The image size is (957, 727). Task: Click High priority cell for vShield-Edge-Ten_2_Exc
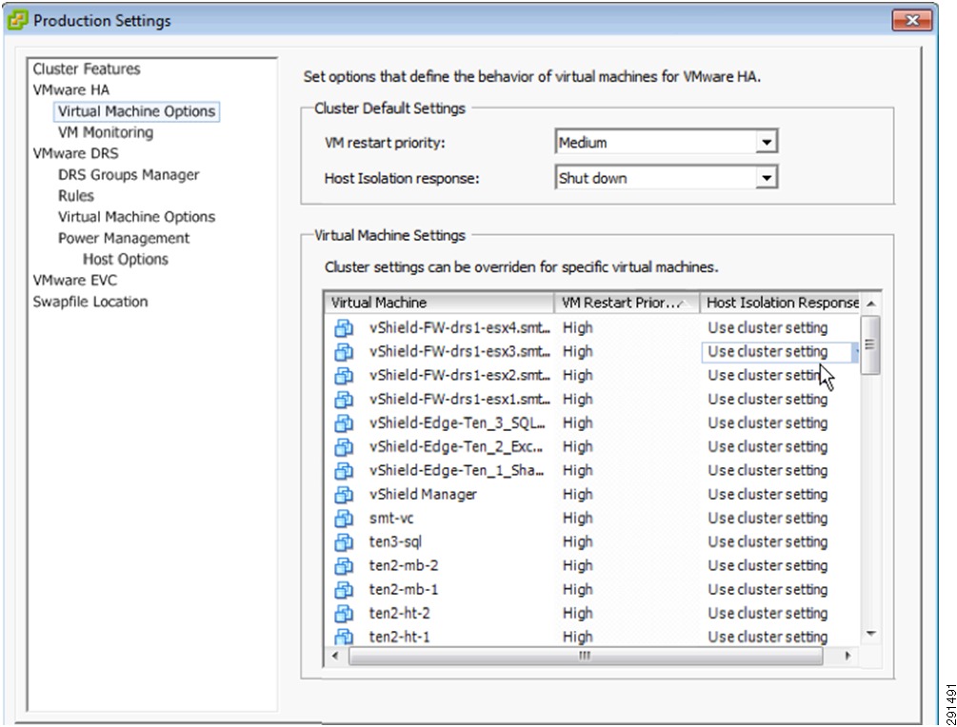click(x=577, y=447)
